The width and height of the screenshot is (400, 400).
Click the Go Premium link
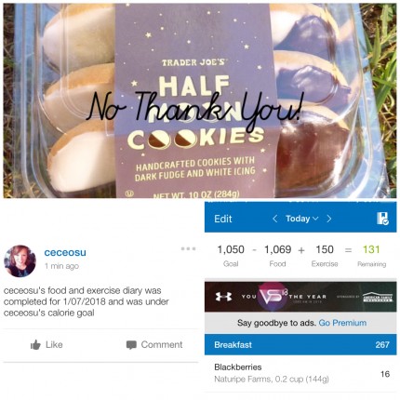click(x=342, y=323)
